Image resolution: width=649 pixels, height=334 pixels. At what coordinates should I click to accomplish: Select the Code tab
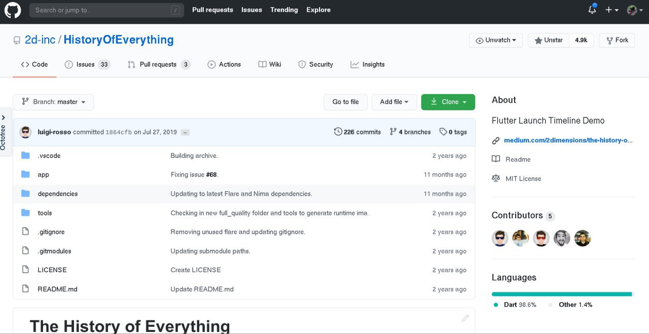(34, 64)
